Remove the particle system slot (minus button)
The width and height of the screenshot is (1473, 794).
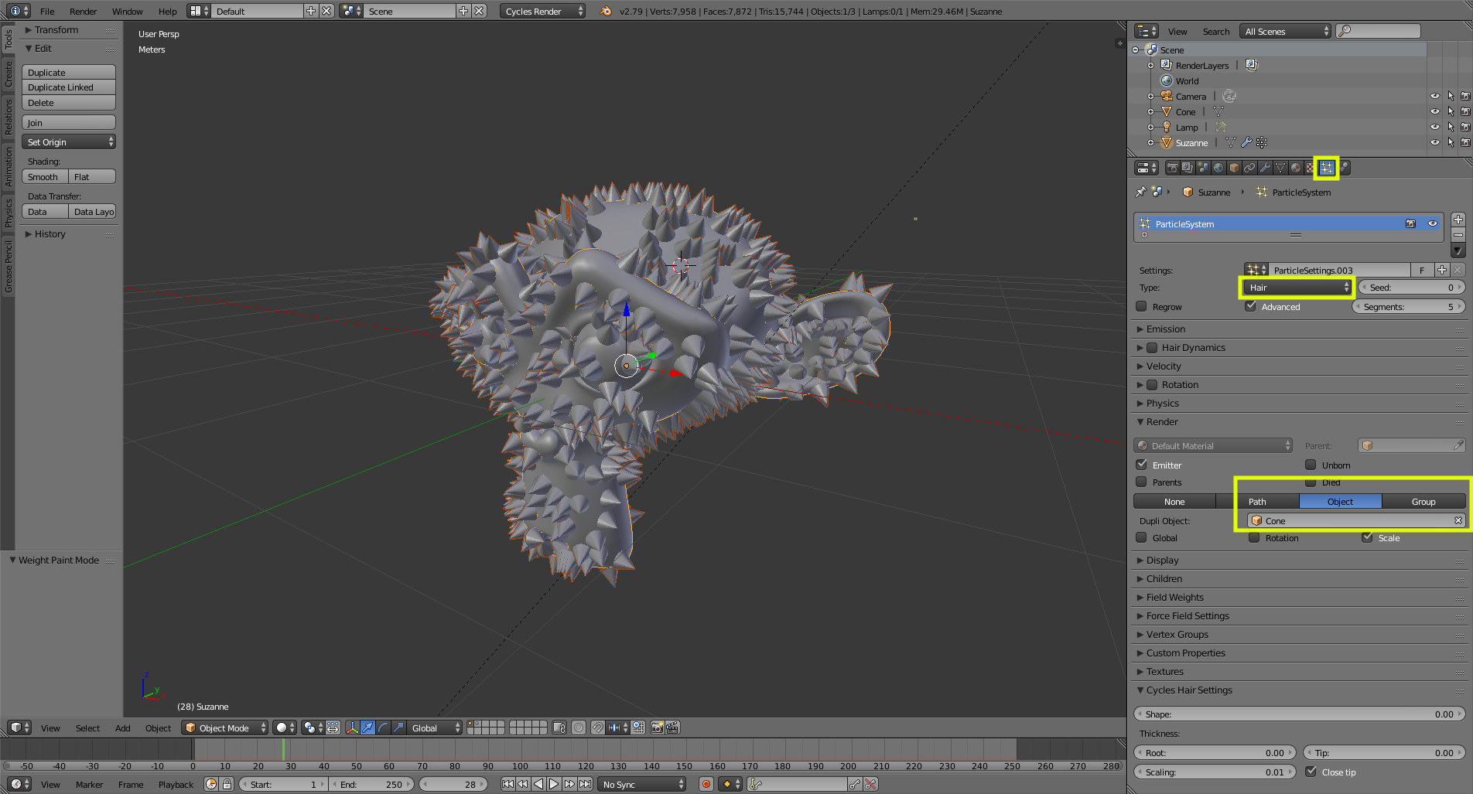(1458, 235)
